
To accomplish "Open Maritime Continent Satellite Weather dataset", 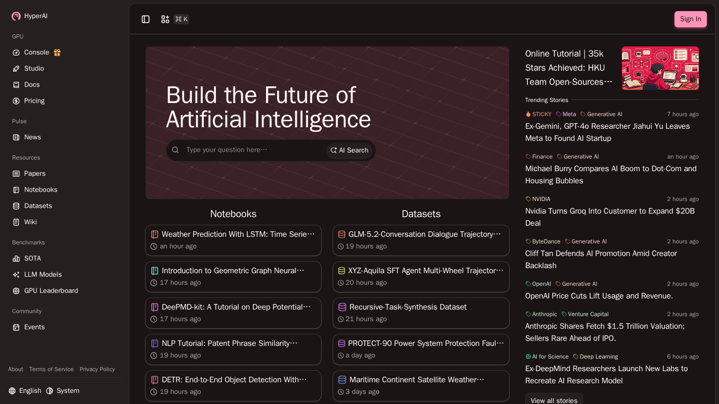I will tap(421, 386).
